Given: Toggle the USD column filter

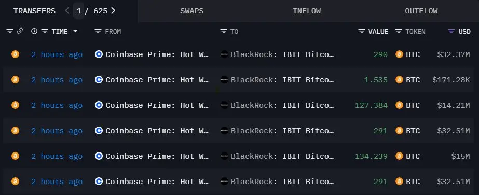Looking at the screenshot, I should [451, 31].
